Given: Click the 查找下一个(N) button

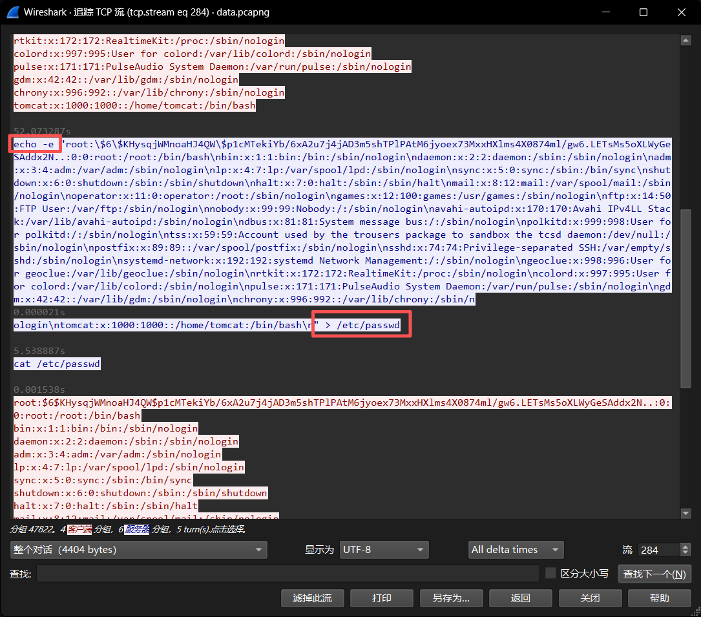Looking at the screenshot, I should (654, 574).
